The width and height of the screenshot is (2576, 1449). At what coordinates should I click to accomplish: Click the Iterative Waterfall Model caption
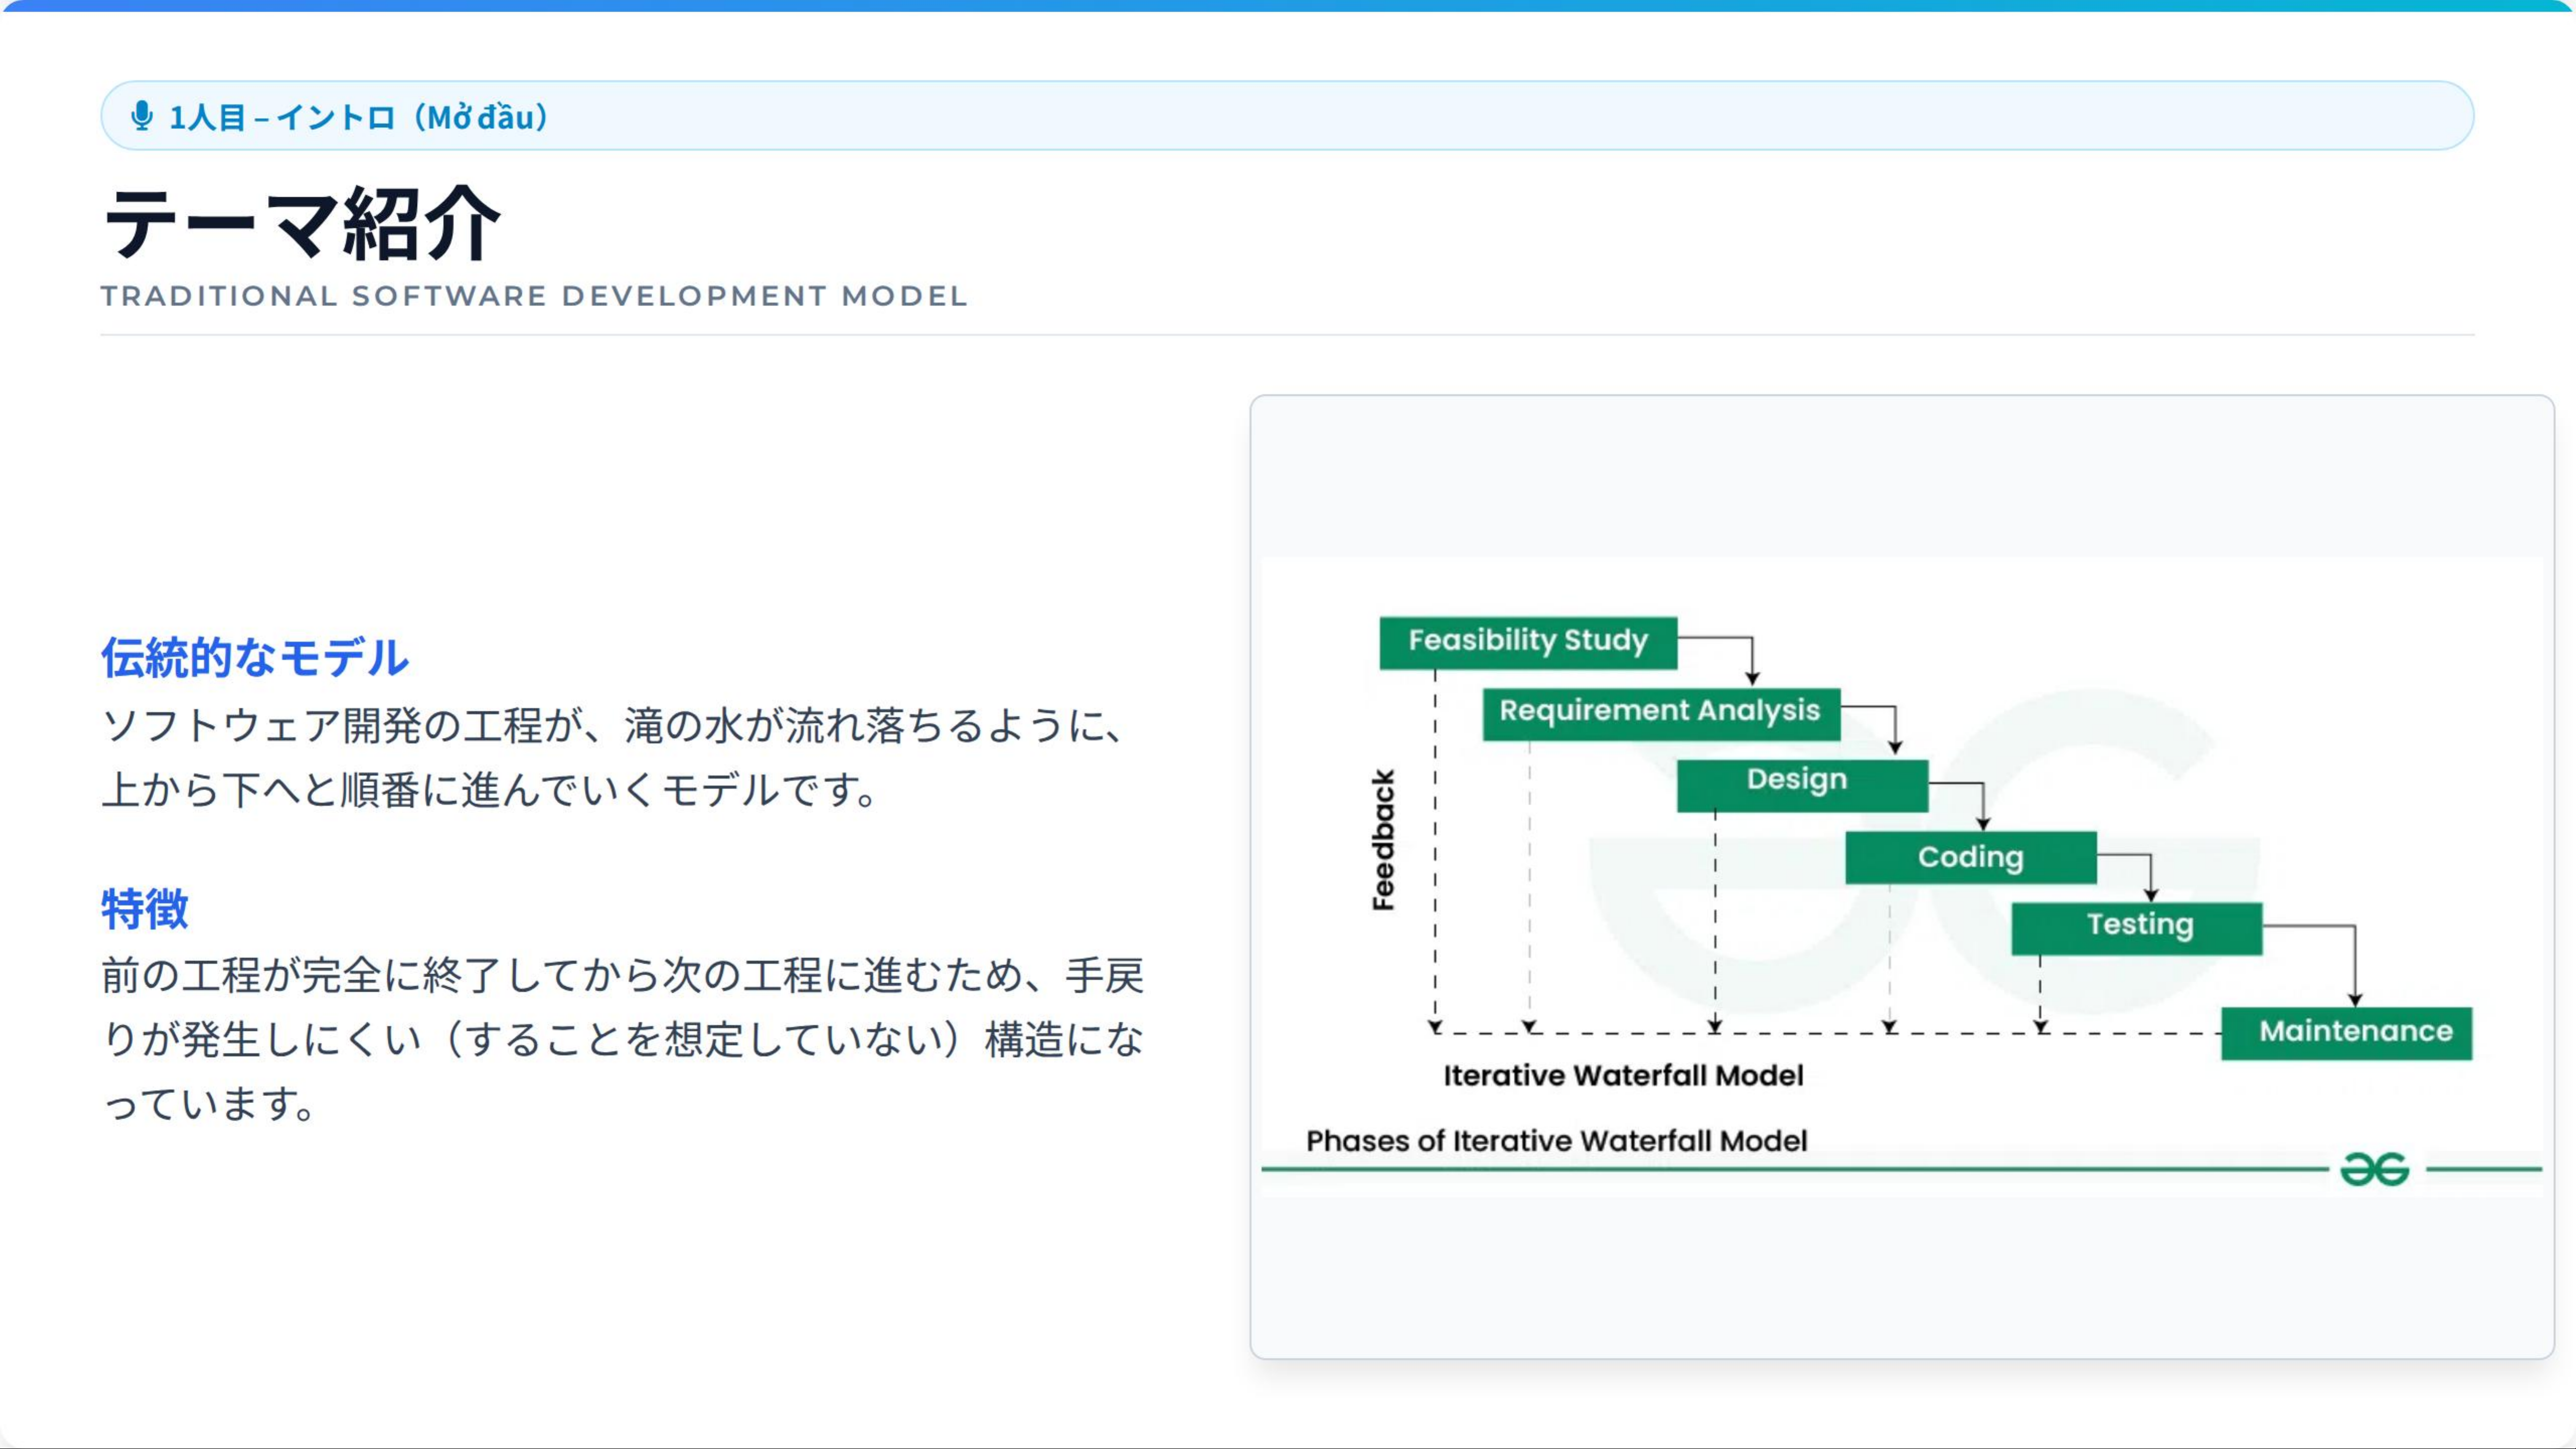(1622, 1076)
